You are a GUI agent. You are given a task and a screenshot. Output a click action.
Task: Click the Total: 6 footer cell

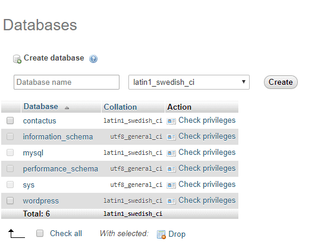36,214
